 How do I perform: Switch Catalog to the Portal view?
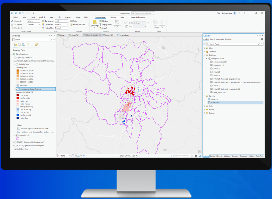212,39
